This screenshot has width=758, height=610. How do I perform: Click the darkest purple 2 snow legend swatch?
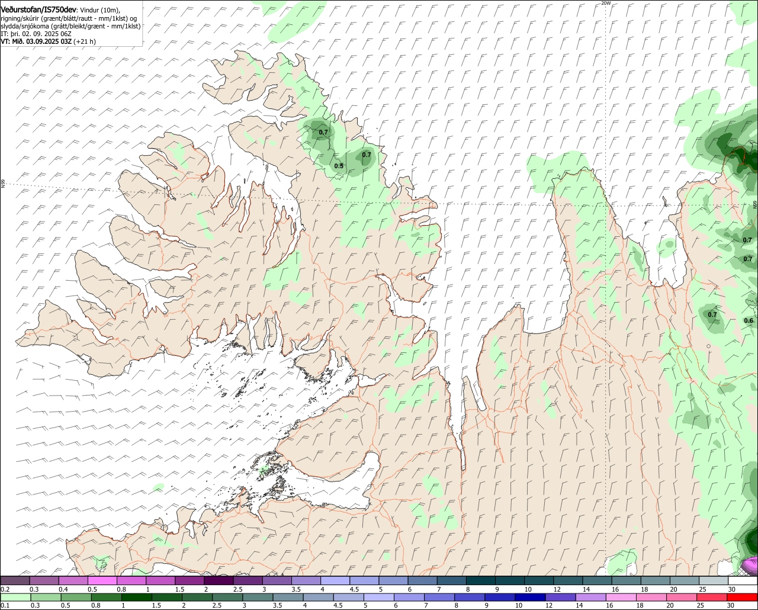pyautogui.click(x=219, y=581)
